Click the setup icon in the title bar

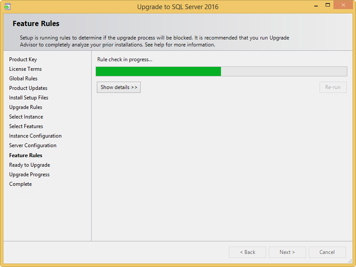[7, 7]
